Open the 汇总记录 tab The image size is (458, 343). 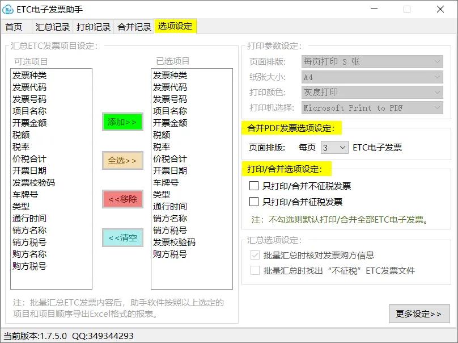point(53,27)
